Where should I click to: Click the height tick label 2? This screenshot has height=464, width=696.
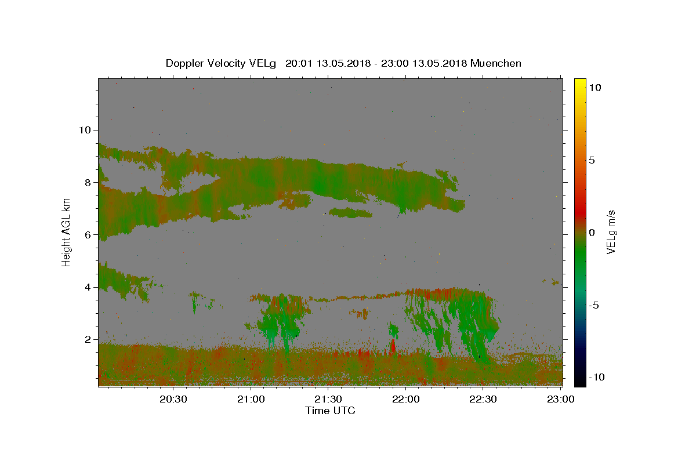tap(89, 339)
